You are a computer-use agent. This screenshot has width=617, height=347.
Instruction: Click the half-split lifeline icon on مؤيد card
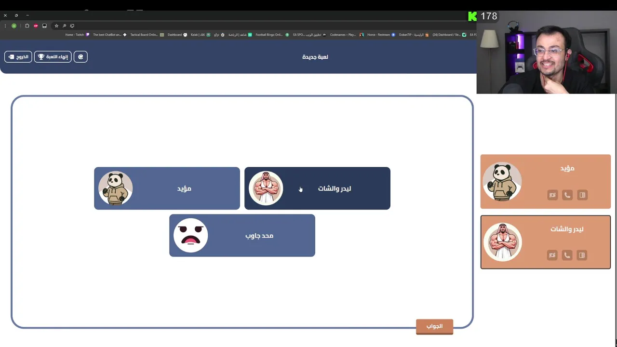582,195
